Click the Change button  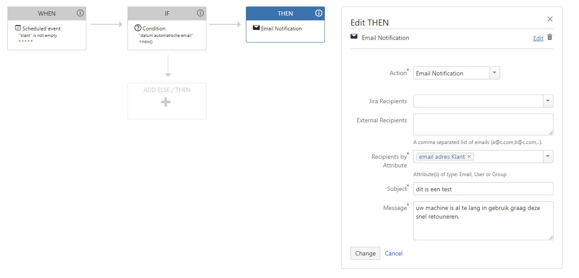365,253
